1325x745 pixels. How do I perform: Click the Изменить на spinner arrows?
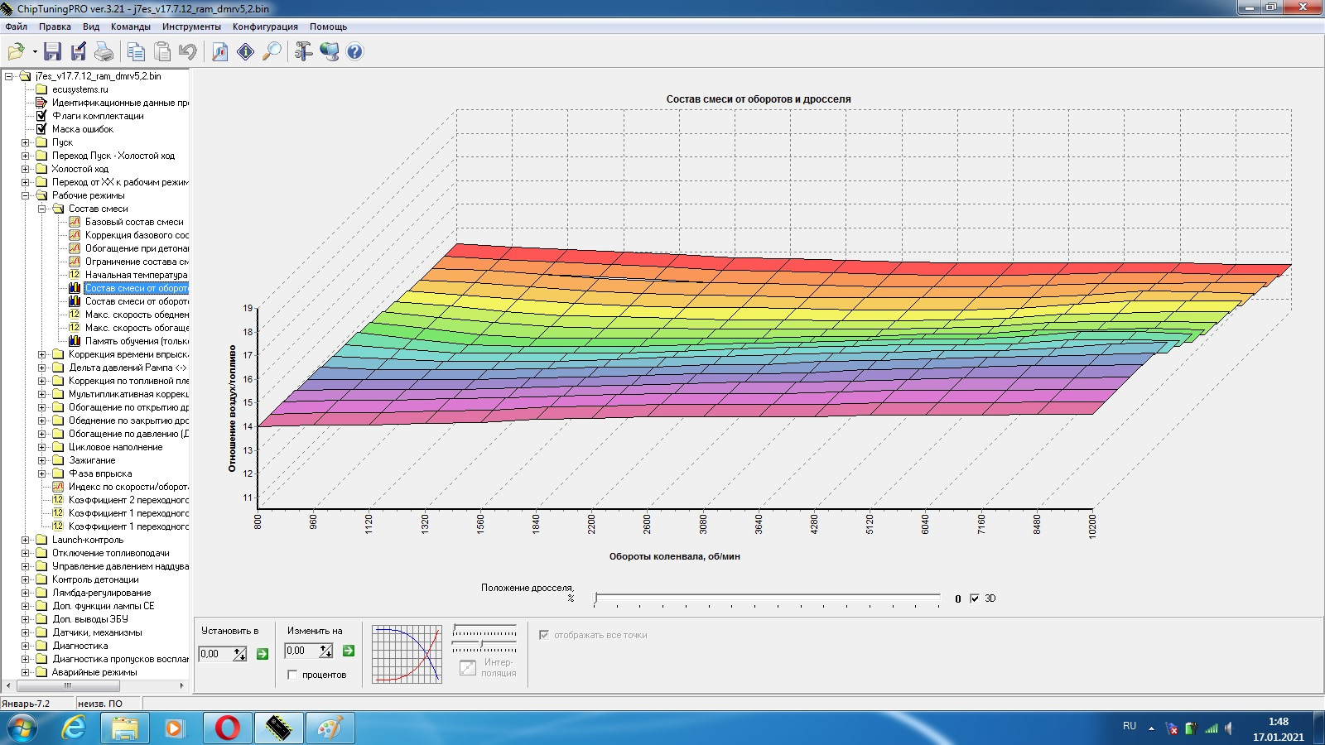click(x=326, y=651)
